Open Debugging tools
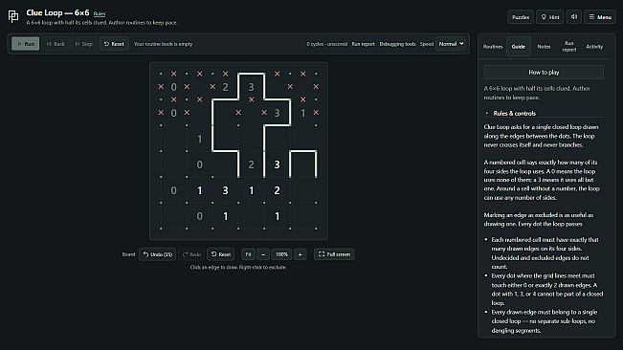The width and height of the screenshot is (623, 350). 397,44
